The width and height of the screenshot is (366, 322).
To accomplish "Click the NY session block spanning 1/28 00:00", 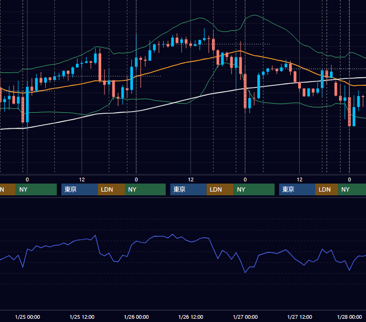I will click(x=352, y=189).
